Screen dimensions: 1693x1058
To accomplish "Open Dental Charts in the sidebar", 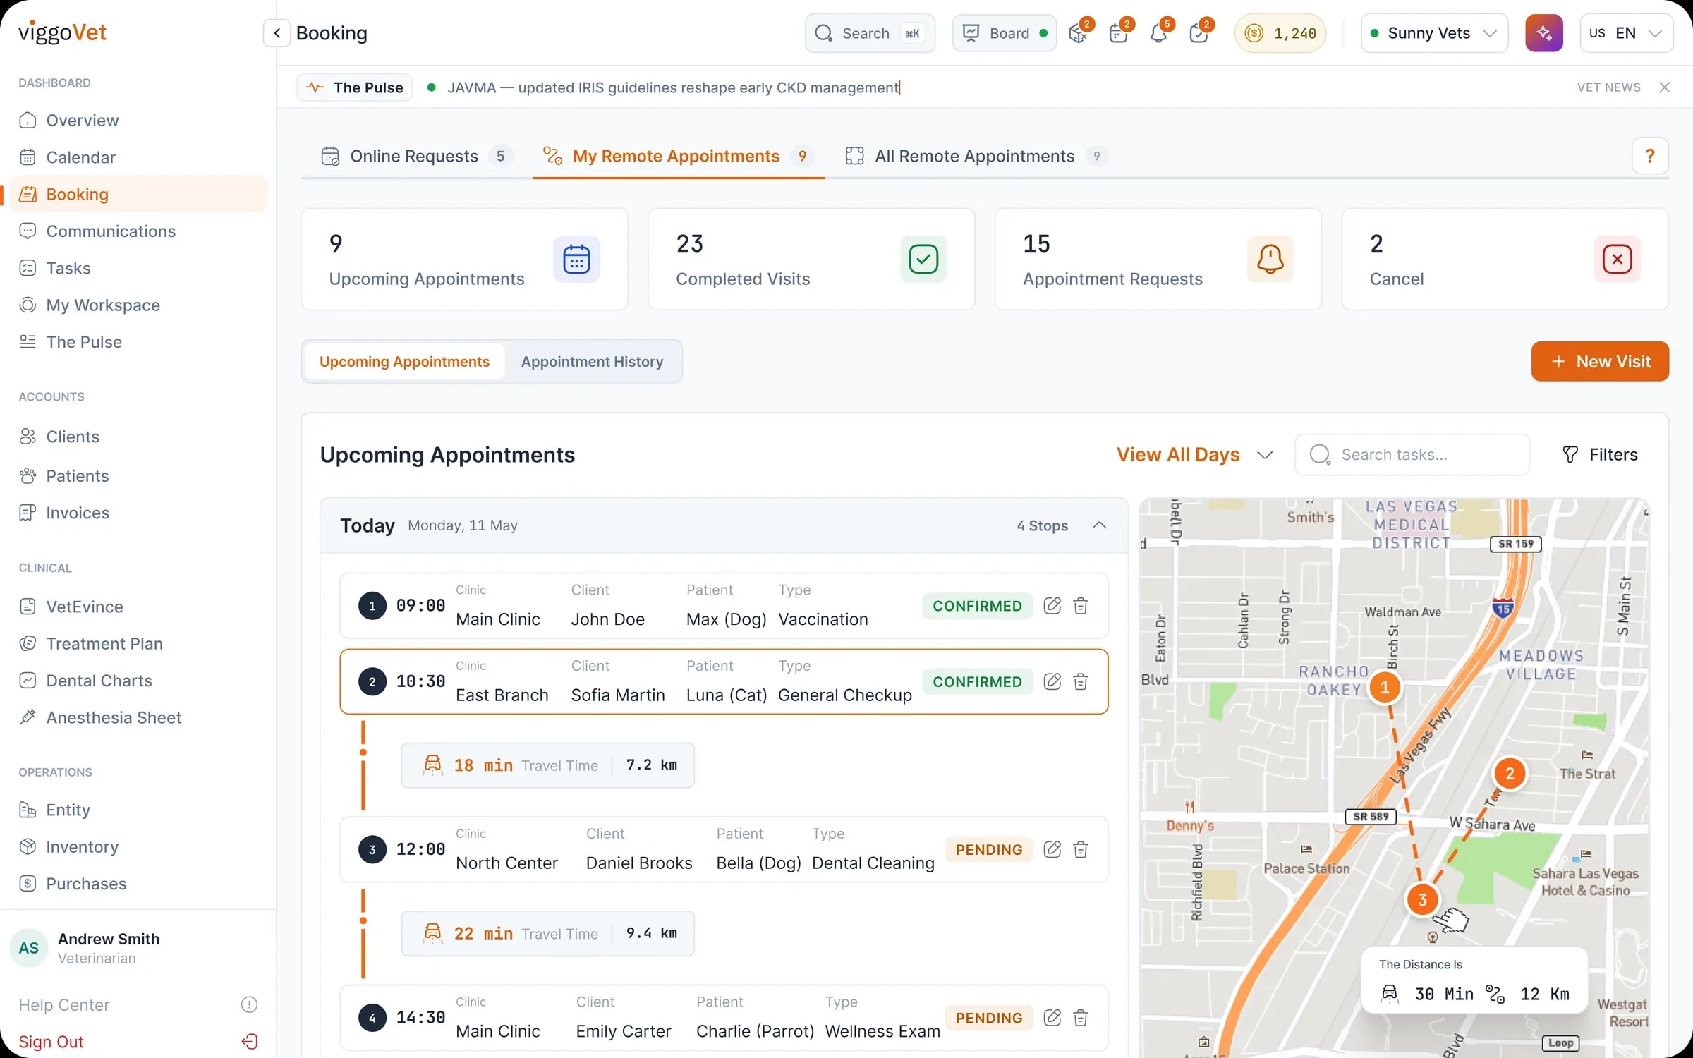I will [x=138, y=681].
